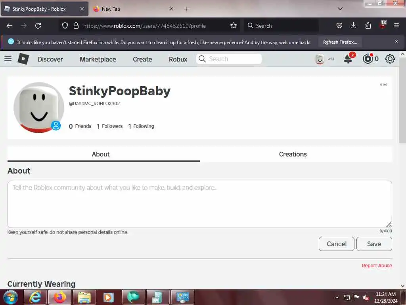This screenshot has height=305, width=406.
Task: Close the New Tab tab
Action: pos(171,9)
